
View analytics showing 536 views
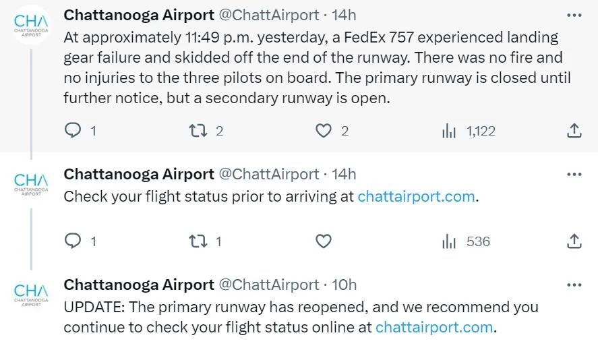(x=466, y=241)
